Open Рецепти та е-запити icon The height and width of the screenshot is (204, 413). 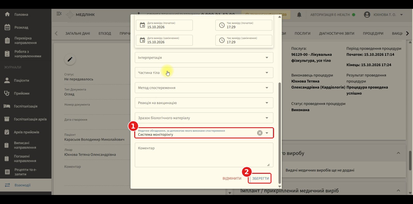point(7,172)
